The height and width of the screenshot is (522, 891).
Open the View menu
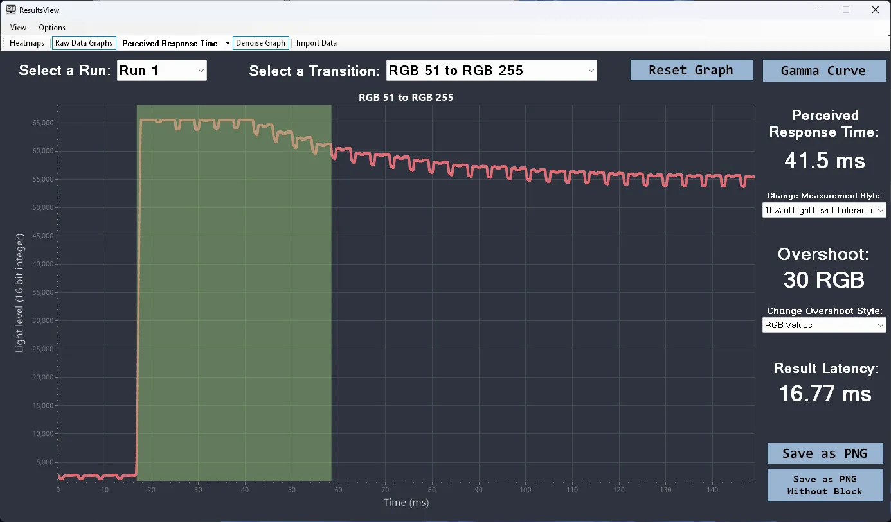(x=19, y=28)
